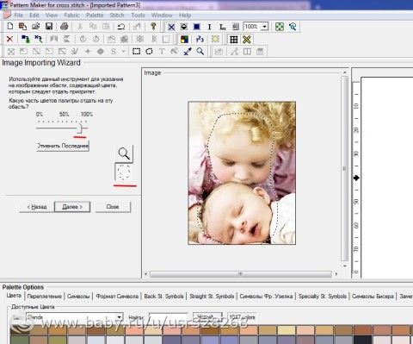
Task: Click the image horizontal scrollbar thumb
Action: click(240, 274)
